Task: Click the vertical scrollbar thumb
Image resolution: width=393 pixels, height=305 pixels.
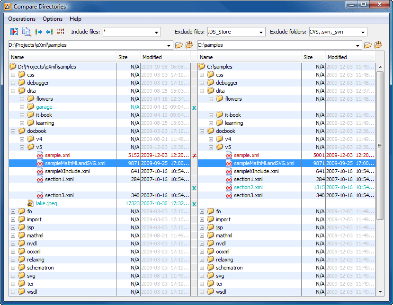Action: pyautogui.click(x=380, y=146)
